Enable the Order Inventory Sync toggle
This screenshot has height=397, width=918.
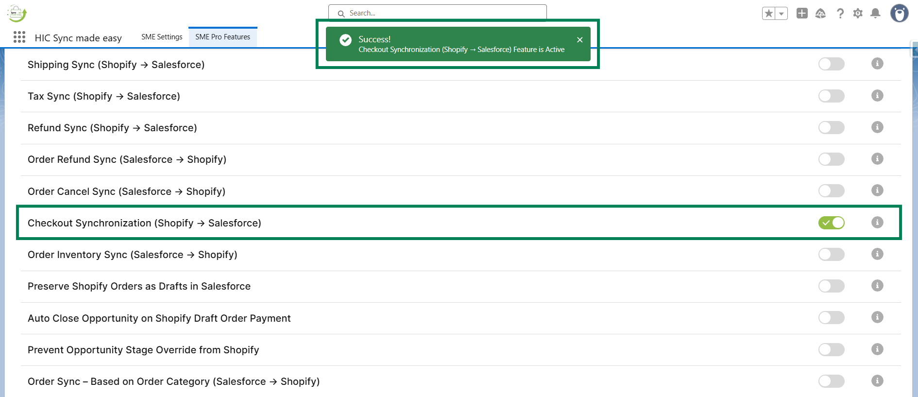click(831, 254)
